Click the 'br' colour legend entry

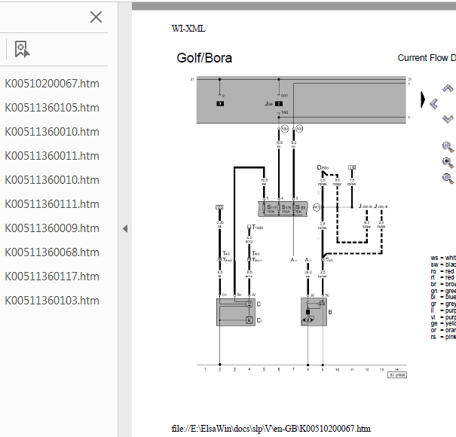pos(443,284)
